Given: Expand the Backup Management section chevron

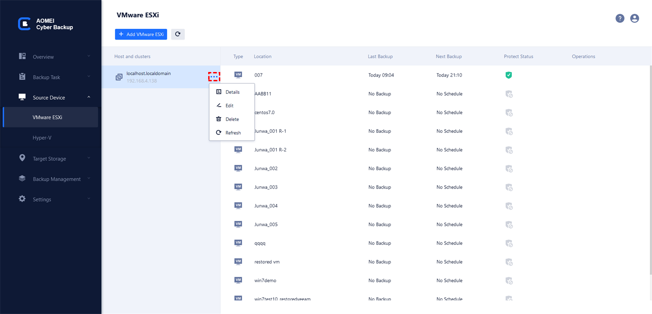Looking at the screenshot, I should pyautogui.click(x=88, y=178).
